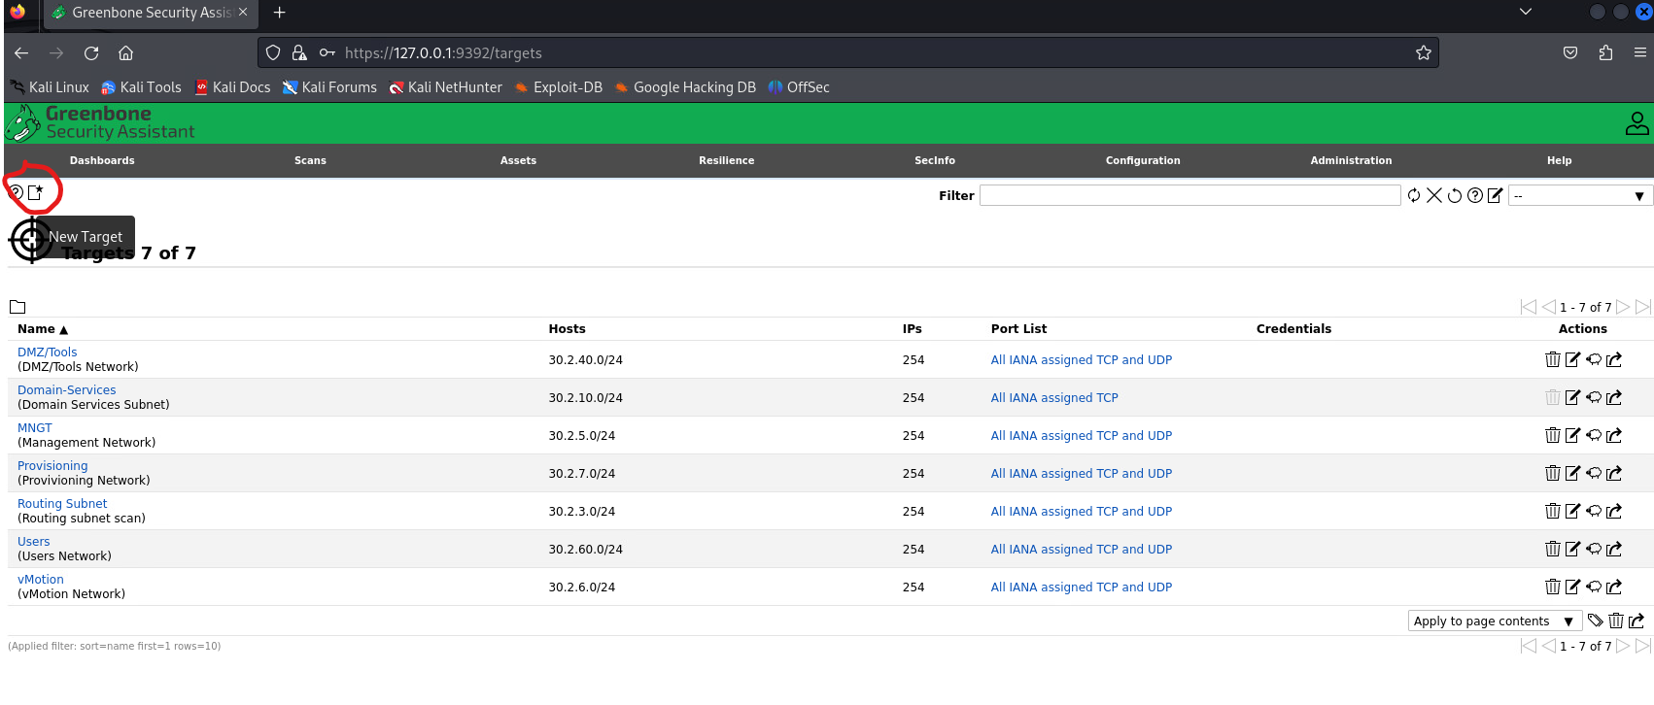Export page contents (bulk icon)
Viewport: 1654px width, 705px height.
tap(1637, 621)
